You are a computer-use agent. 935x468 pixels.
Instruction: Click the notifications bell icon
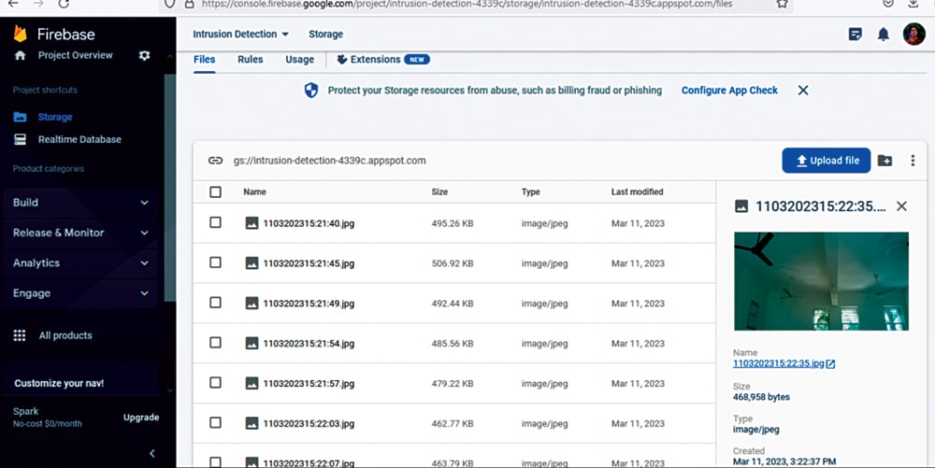883,35
